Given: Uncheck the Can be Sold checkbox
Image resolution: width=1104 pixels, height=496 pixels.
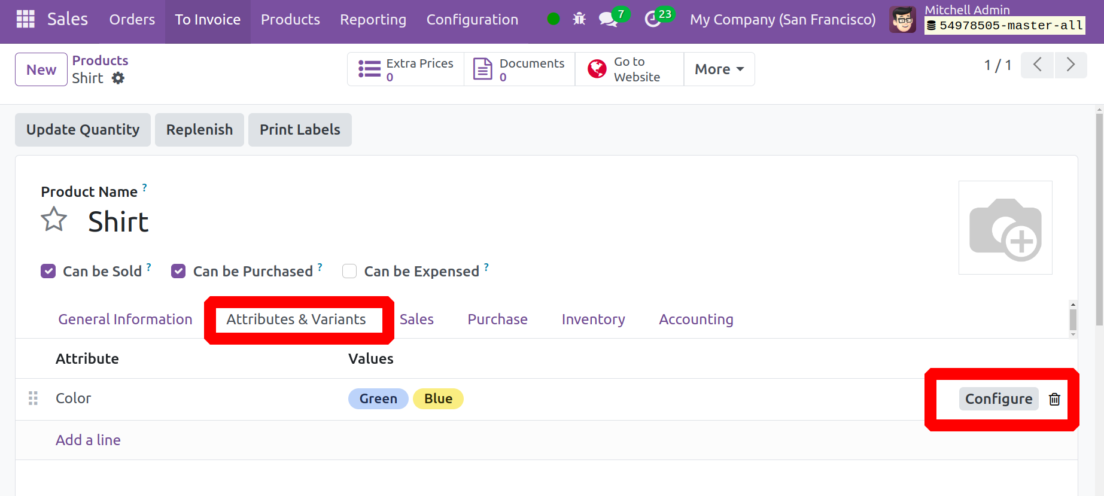Looking at the screenshot, I should 48,272.
